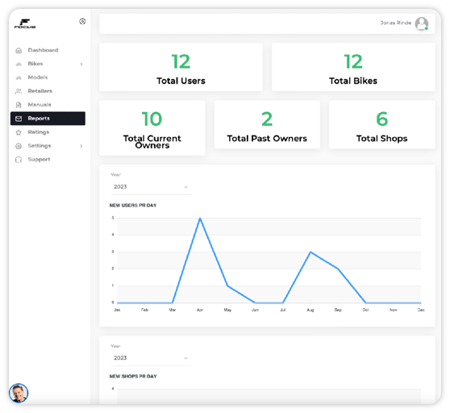Click the Jonas Rinde user name
This screenshot has width=450, height=413.
coord(396,23)
